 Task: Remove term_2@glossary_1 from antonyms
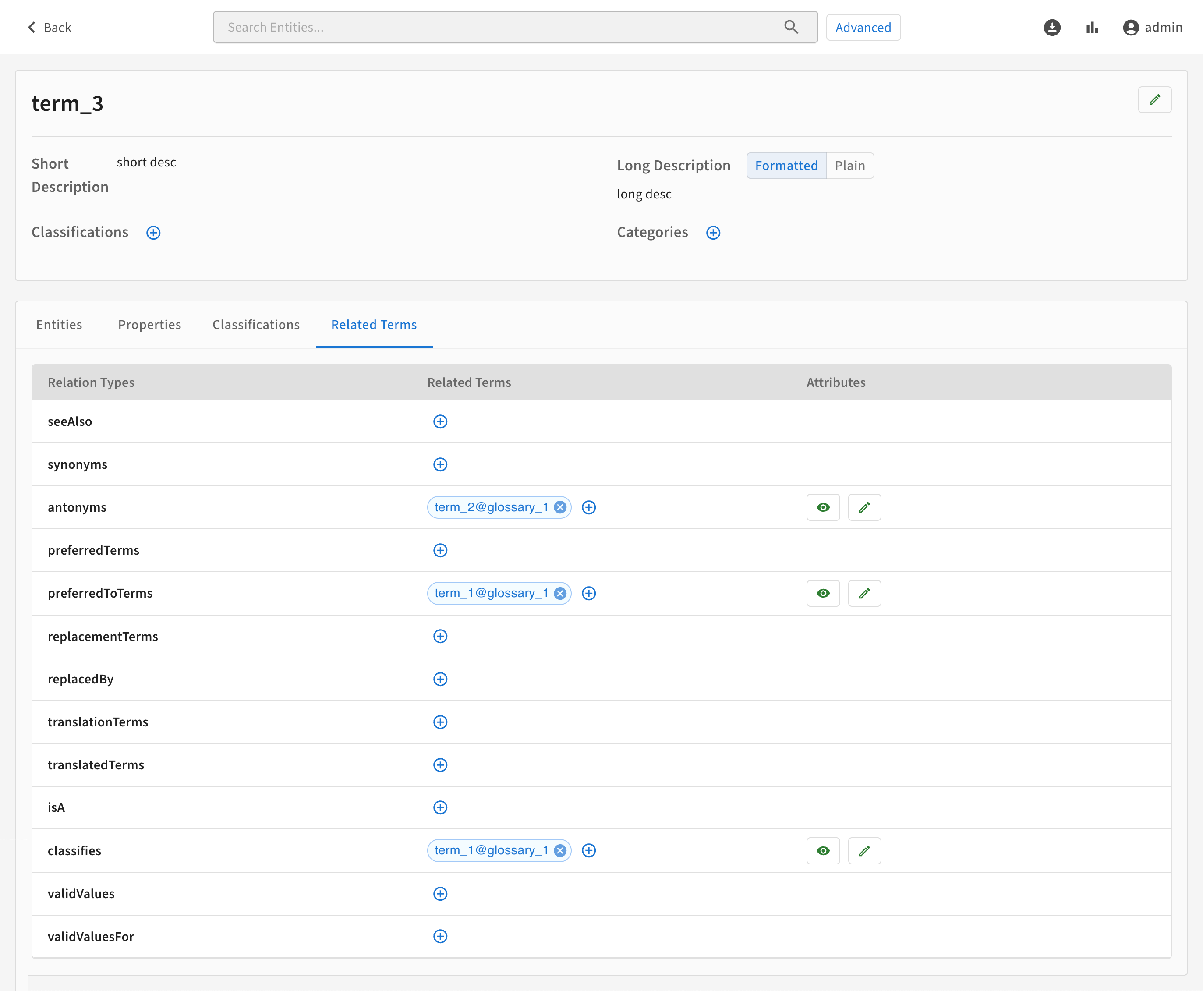(560, 507)
